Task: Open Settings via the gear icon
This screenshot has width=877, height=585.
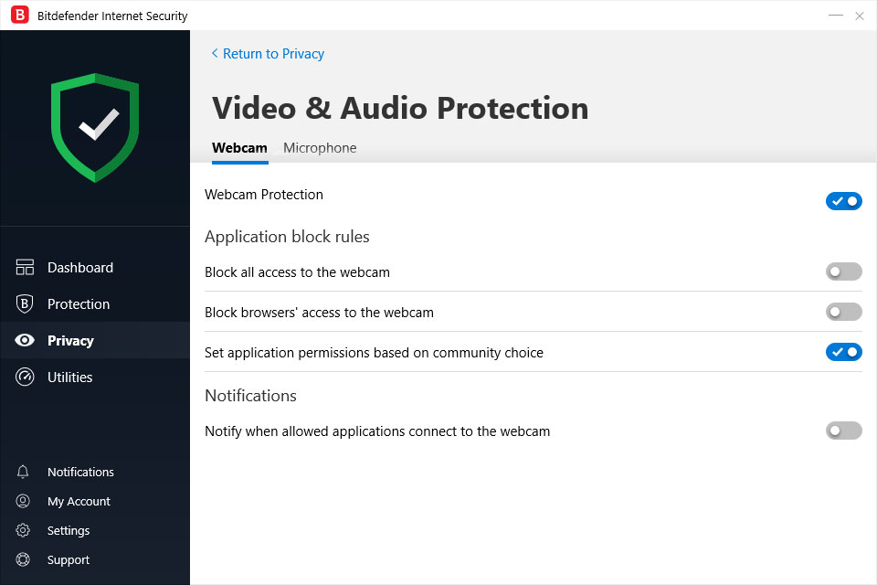Action: [24, 531]
